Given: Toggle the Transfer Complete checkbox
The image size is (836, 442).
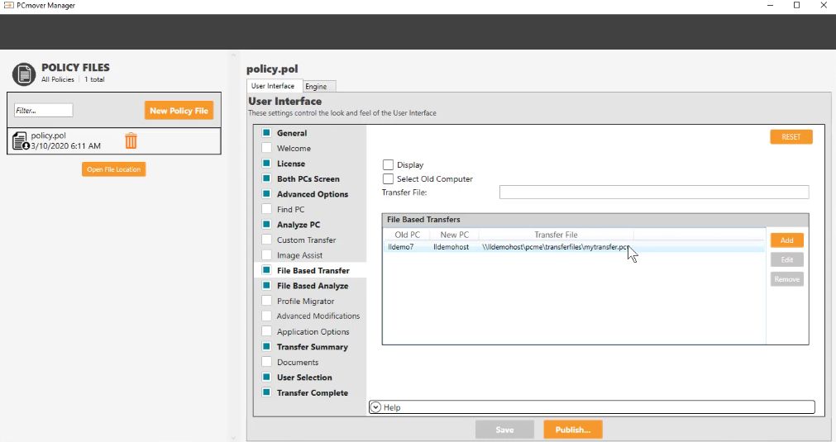Looking at the screenshot, I should pos(266,392).
